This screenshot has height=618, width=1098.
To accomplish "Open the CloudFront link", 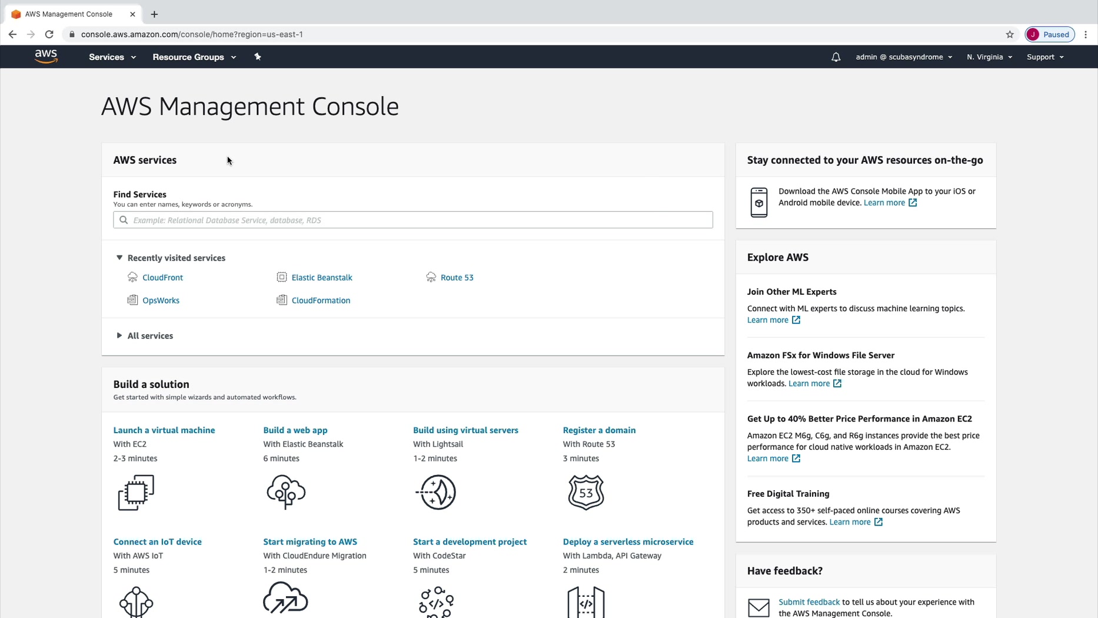I will pos(162,277).
